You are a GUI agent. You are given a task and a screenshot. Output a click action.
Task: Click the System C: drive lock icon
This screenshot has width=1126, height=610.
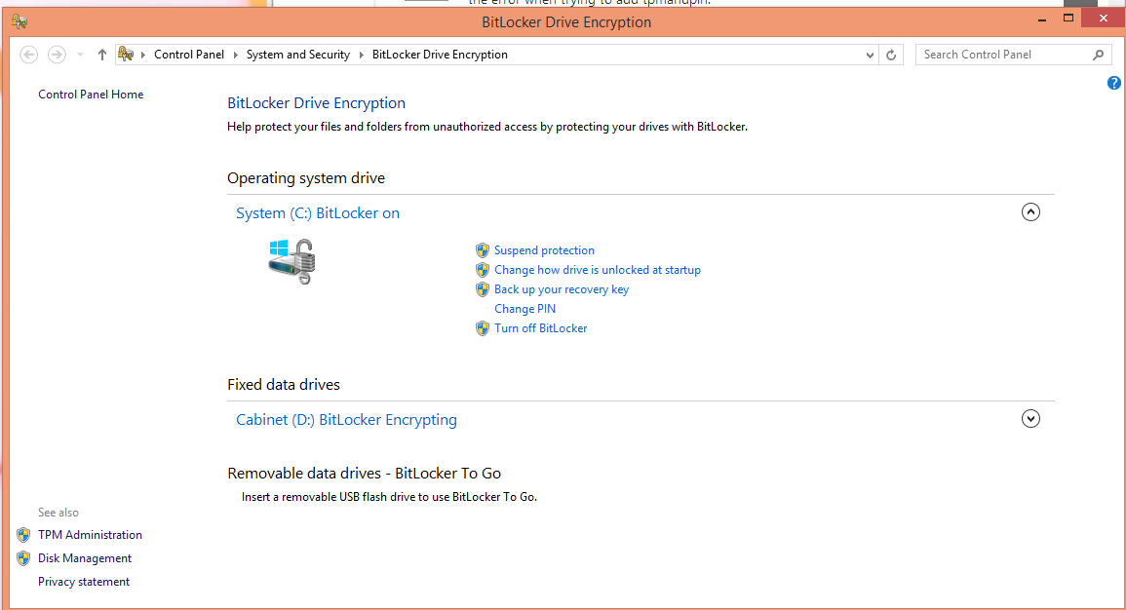click(x=292, y=261)
